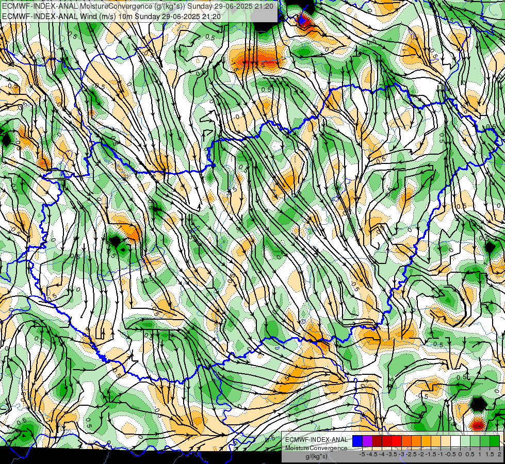Click the -4.5 tick value on the legend scale
The height and width of the screenshot is (464, 505).
(372, 454)
